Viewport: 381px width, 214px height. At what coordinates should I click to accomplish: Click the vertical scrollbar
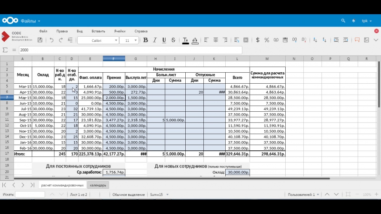pyautogui.click(x=379, y=84)
